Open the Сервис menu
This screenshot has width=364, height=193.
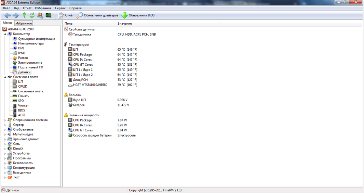coord(60,8)
